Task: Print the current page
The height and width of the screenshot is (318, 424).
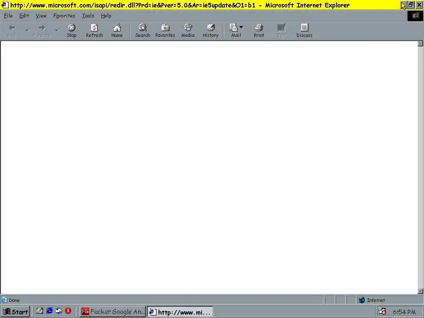Action: click(x=259, y=31)
